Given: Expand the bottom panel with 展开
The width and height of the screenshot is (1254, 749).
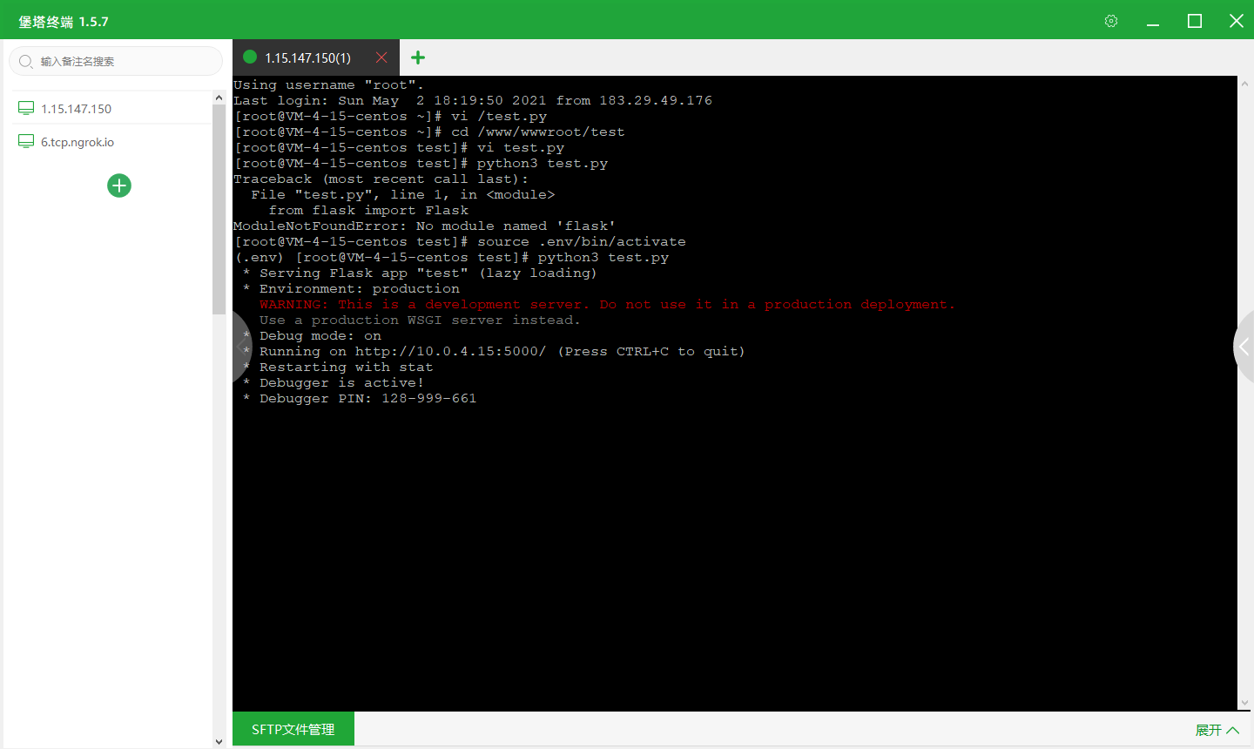Looking at the screenshot, I should [x=1217, y=730].
